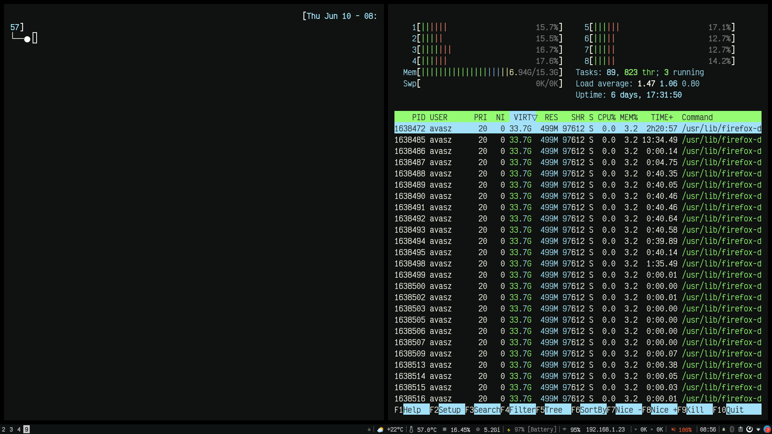This screenshot has height=434, width=772.
Task: Click the date prompt Thu Jun 10
Action: 329,16
